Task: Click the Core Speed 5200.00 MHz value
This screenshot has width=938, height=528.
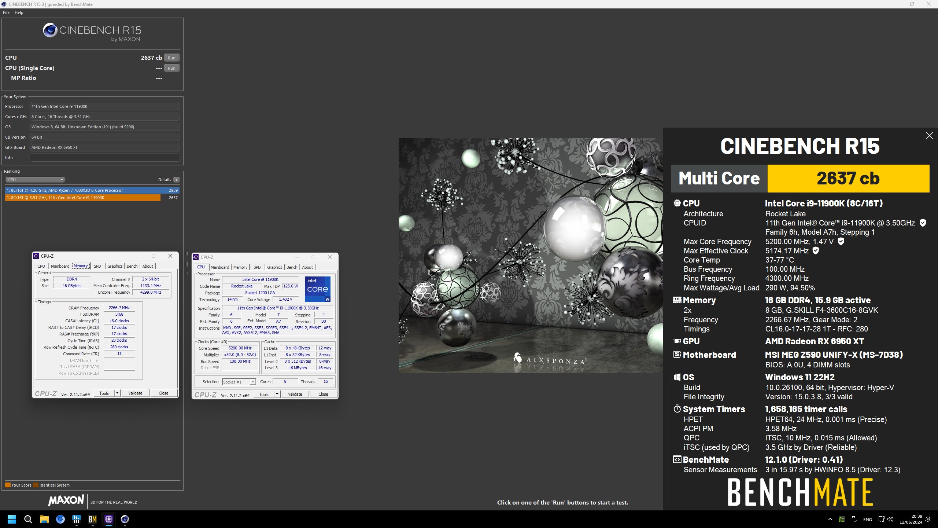Action: coord(240,348)
